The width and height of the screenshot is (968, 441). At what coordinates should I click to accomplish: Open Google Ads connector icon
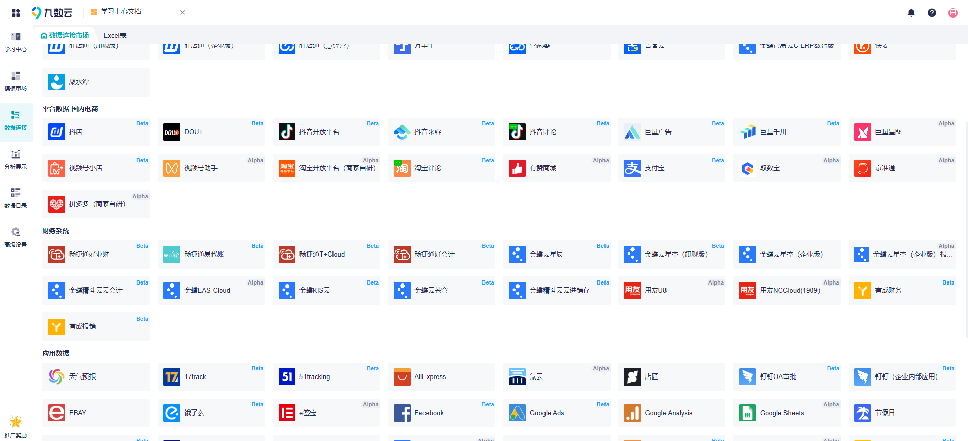point(517,413)
